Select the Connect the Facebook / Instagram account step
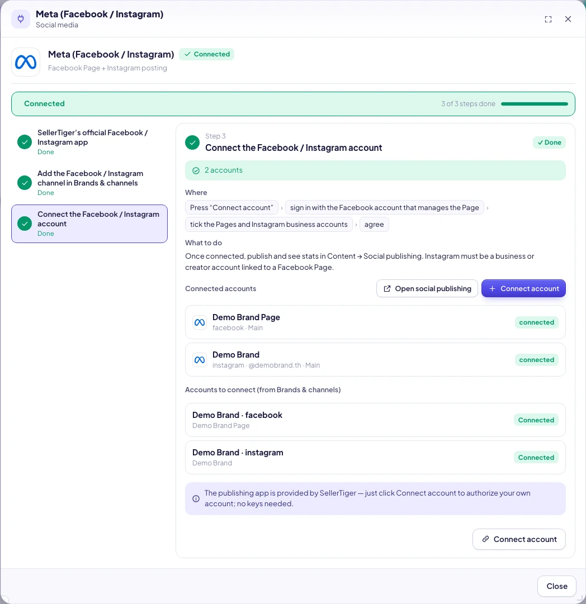Screen dimensions: 586x604 click(89, 224)
